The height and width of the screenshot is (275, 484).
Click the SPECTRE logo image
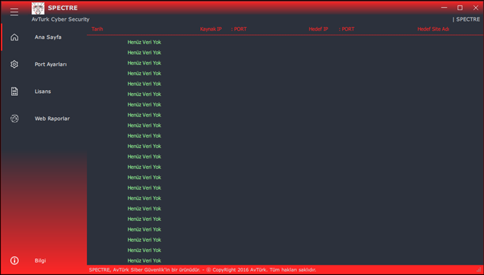coord(38,8)
